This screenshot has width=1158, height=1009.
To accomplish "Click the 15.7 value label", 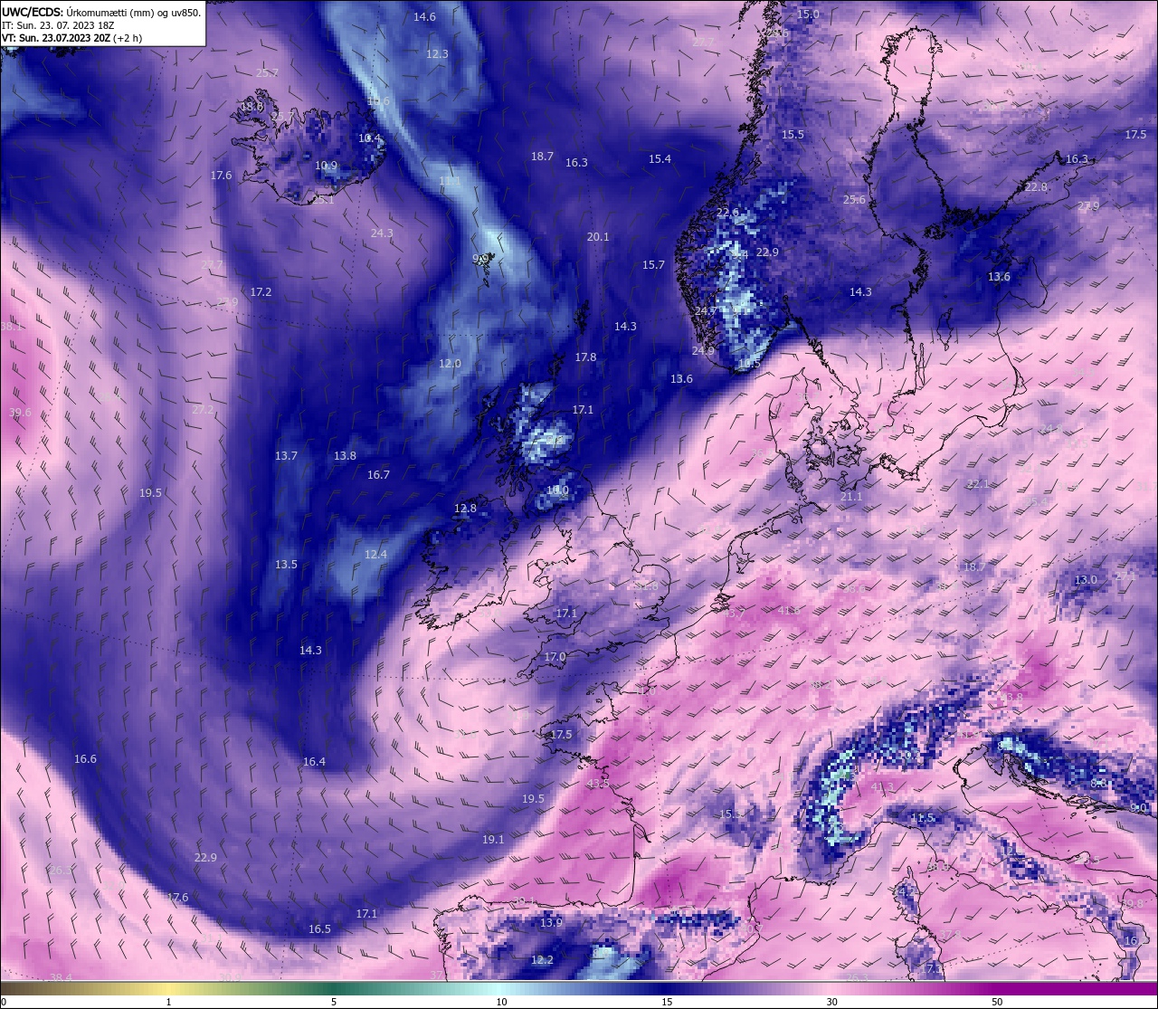I will click(653, 265).
